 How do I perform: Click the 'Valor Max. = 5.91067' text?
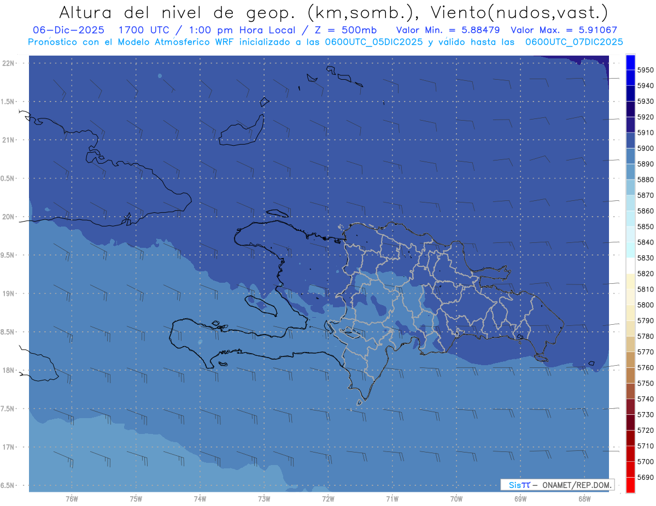click(x=564, y=30)
